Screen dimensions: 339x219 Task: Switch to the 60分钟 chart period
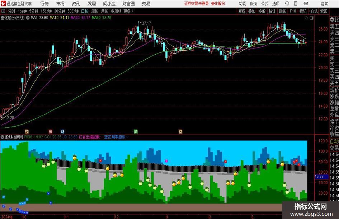73,11
